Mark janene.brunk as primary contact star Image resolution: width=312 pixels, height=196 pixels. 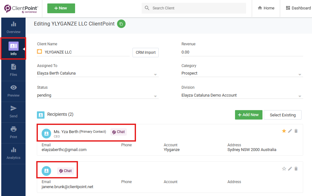tap(284, 169)
